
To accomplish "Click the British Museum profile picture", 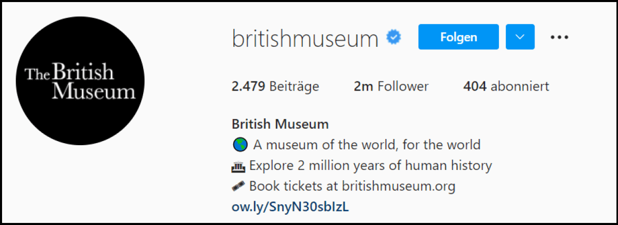I will coord(80,81).
